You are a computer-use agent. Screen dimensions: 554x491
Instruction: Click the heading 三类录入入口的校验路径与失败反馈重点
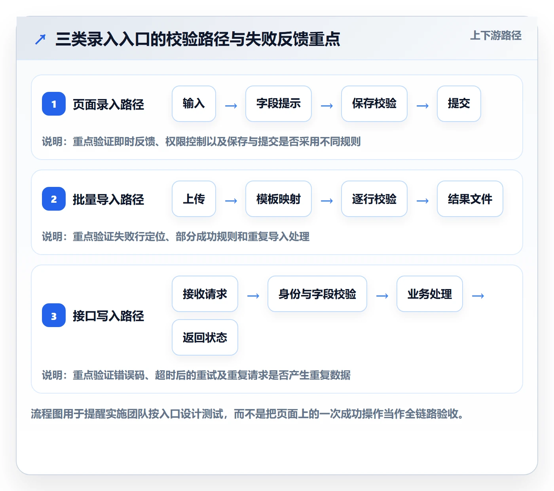click(x=198, y=39)
